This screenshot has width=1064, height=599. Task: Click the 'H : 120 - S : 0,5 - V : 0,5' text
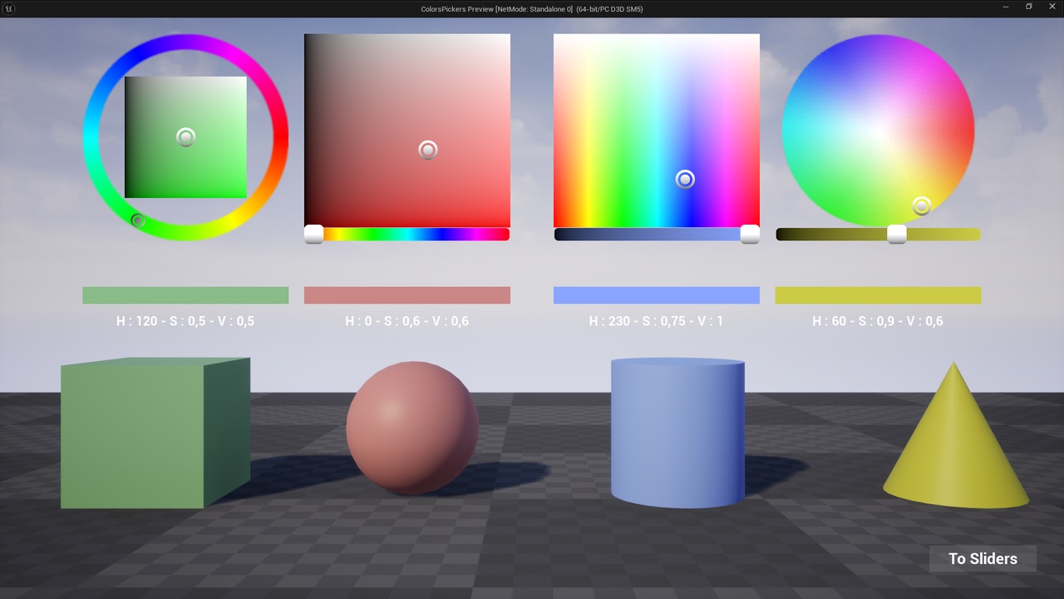pyautogui.click(x=185, y=321)
